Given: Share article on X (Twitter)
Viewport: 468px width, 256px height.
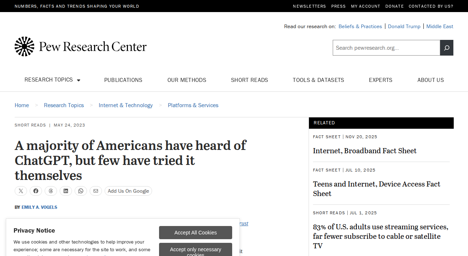Looking at the screenshot, I should pyautogui.click(x=21, y=191).
